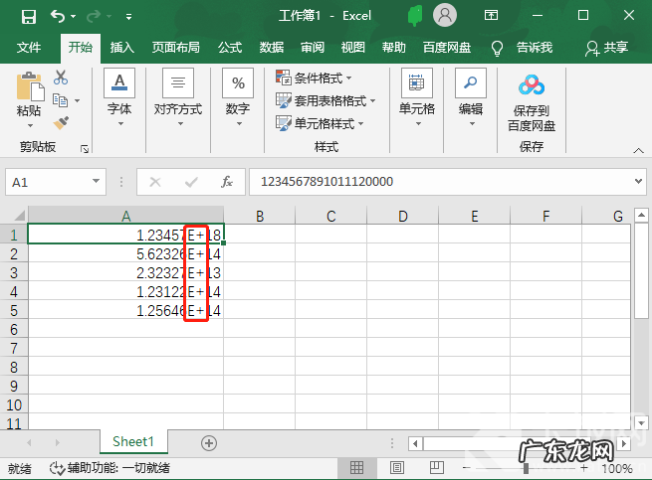Open the 剪贴板 dialog launcher
652x480 pixels.
click(85, 149)
